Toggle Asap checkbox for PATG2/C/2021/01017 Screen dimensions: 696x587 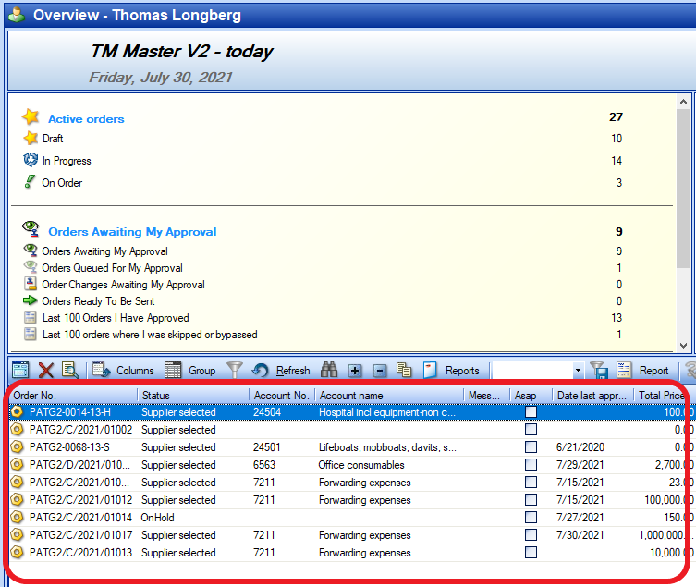click(x=531, y=534)
